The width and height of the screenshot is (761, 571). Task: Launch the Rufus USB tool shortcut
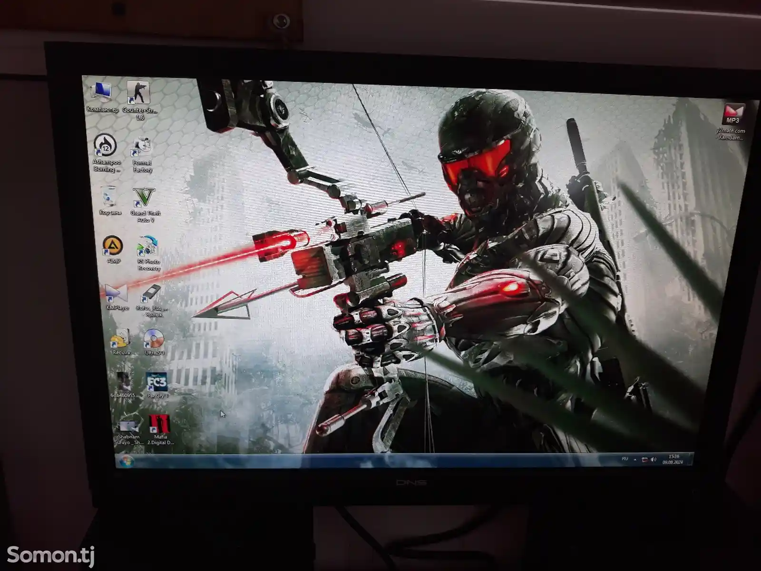click(x=151, y=301)
